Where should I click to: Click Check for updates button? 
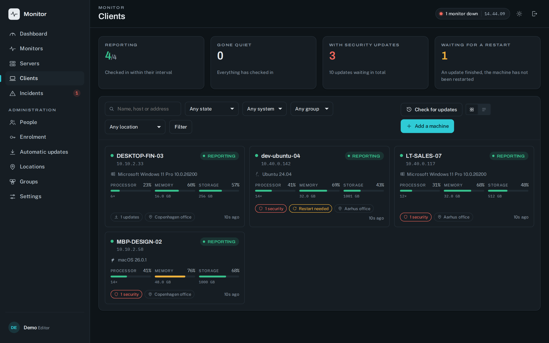point(431,110)
